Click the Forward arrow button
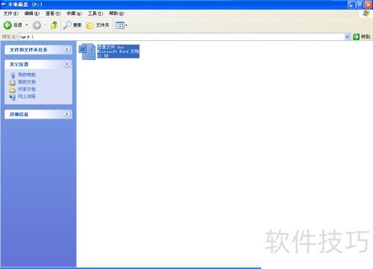 coord(37,25)
